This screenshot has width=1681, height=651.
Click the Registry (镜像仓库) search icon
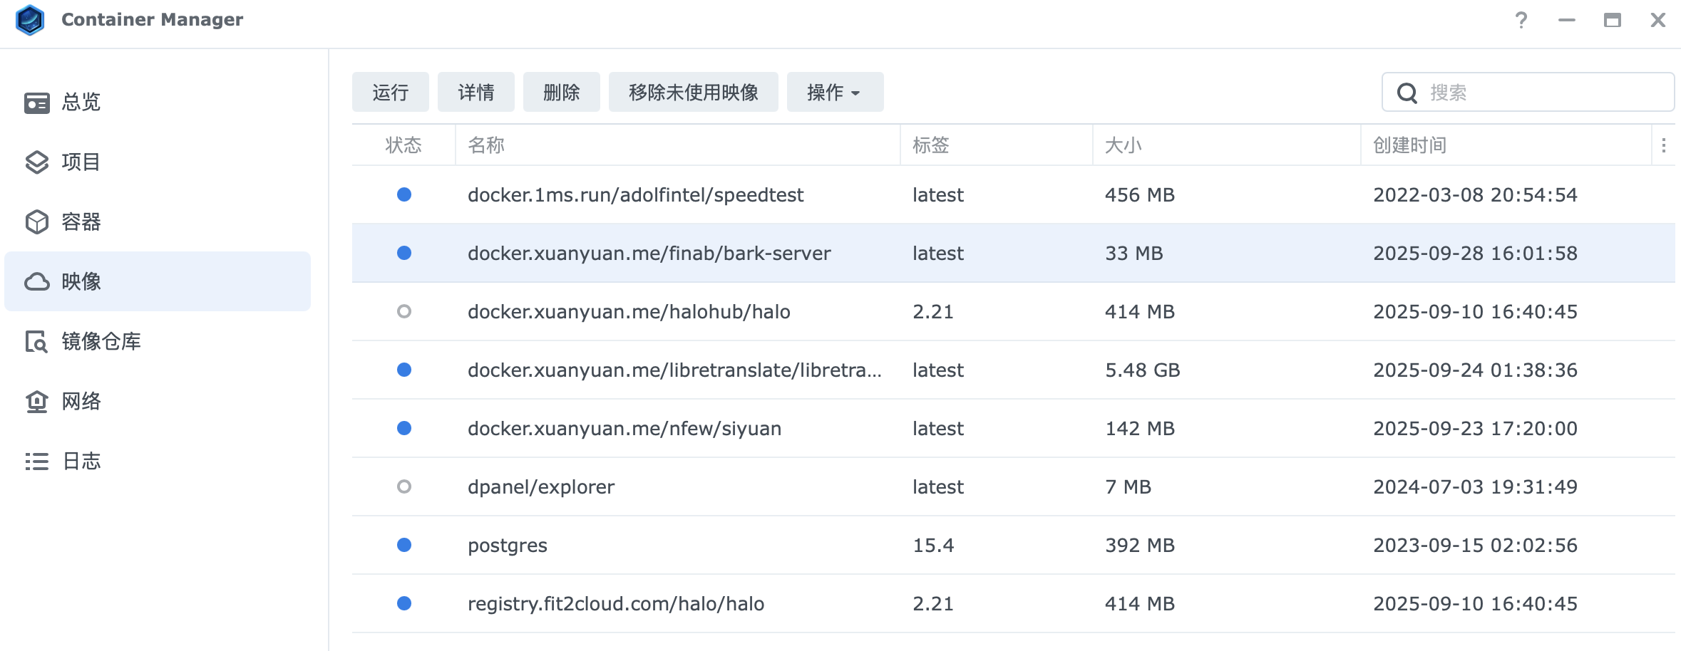[36, 342]
